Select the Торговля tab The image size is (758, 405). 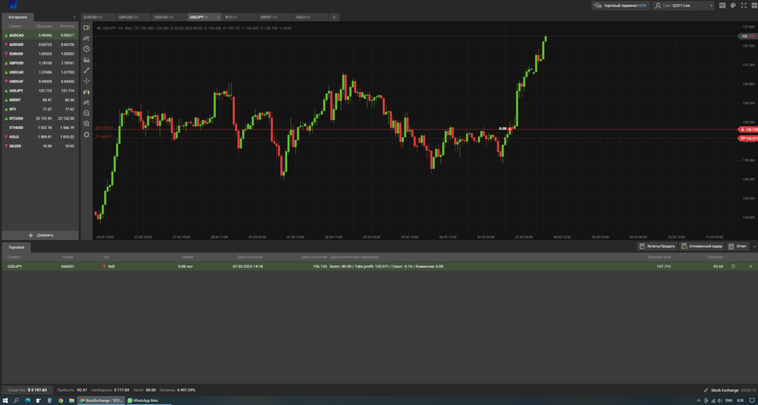coord(16,246)
